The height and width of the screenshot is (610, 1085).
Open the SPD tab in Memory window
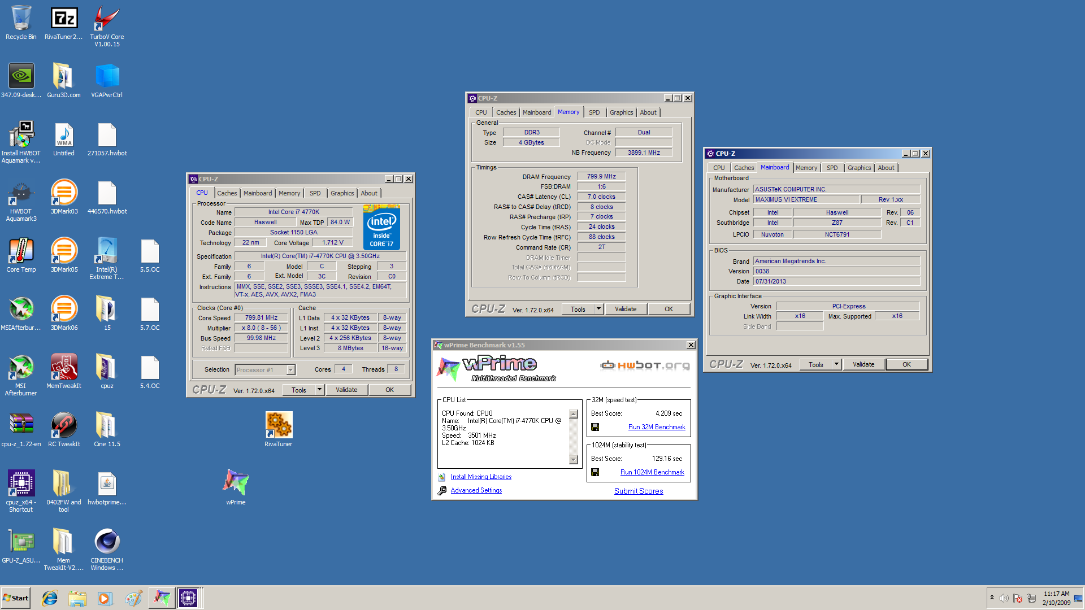click(x=594, y=112)
